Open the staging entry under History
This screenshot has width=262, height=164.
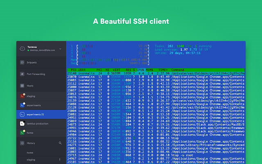[x=31, y=159]
